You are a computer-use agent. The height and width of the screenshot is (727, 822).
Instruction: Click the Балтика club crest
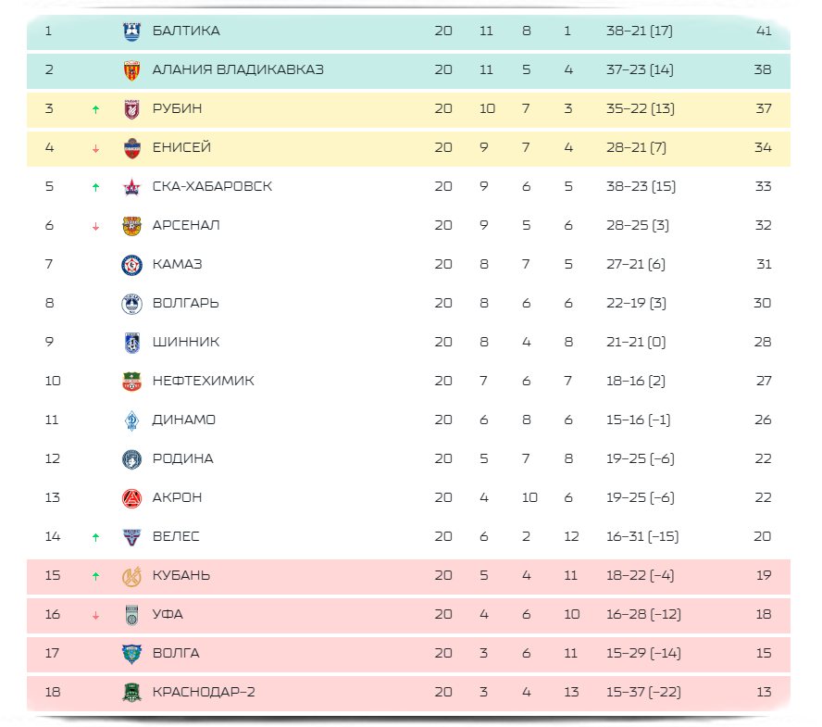click(131, 31)
